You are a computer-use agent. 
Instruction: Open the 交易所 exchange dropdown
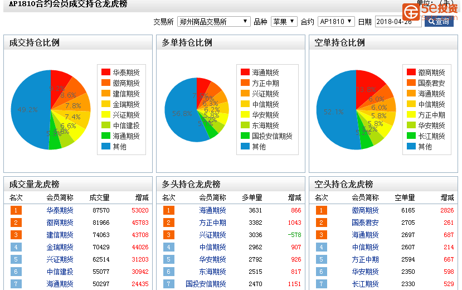pos(213,22)
